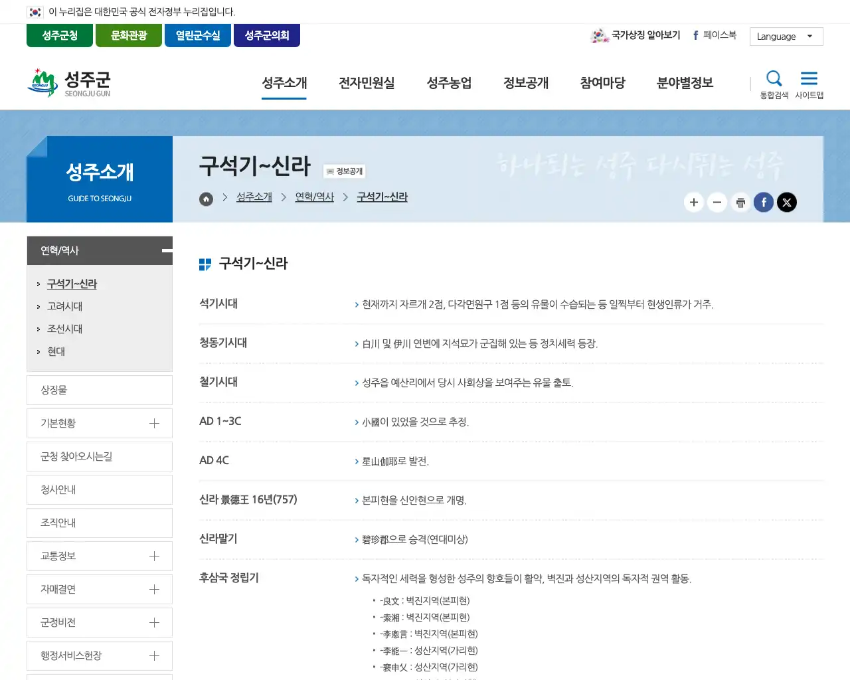850x680 pixels.
Task: Open 청사안내 sidebar item
Action: tap(100, 490)
